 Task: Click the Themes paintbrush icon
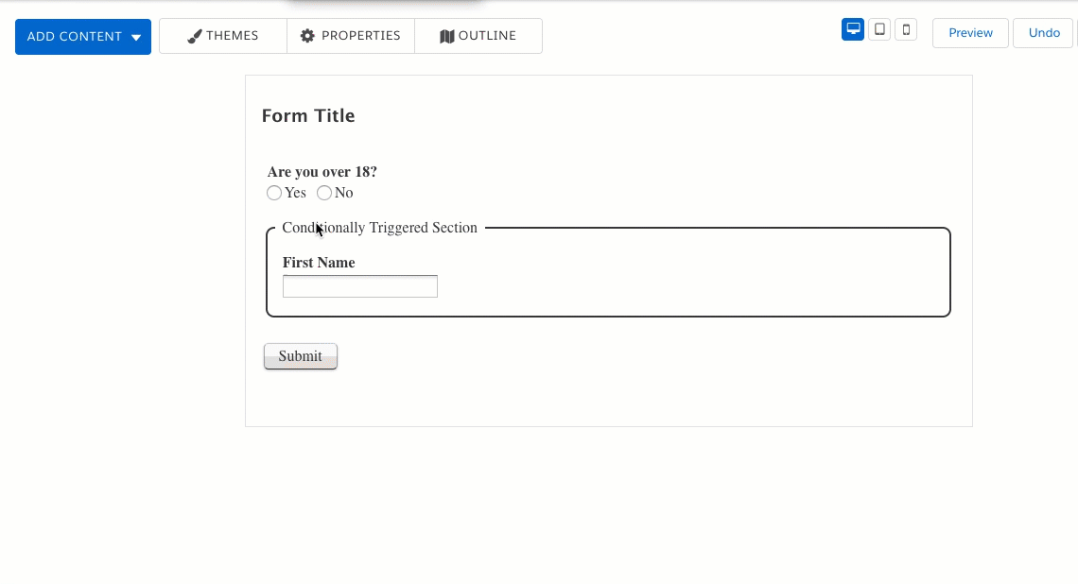[x=195, y=37]
